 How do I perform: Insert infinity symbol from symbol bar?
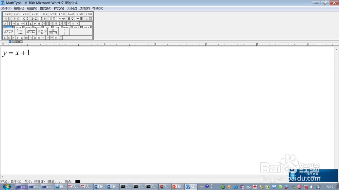tap(14, 23)
